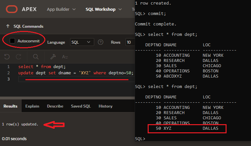Switch to the Describe tab

pos(55,106)
